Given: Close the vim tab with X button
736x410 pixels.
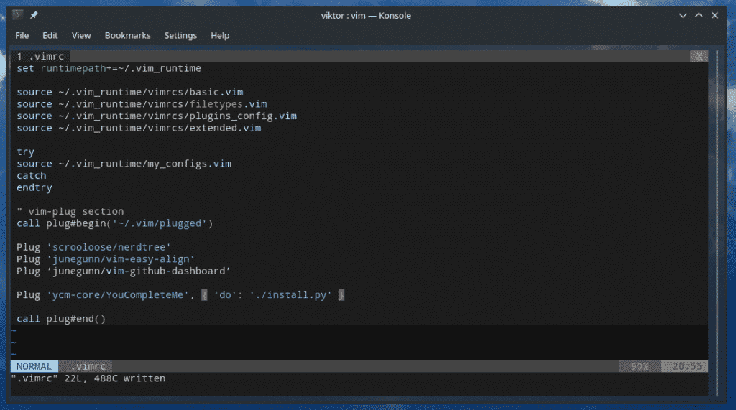Looking at the screenshot, I should click(699, 56).
